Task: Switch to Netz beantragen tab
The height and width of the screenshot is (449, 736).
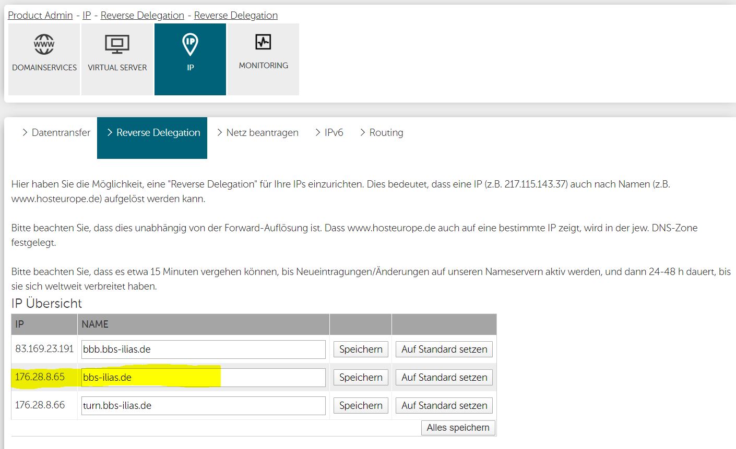Action: [257, 133]
